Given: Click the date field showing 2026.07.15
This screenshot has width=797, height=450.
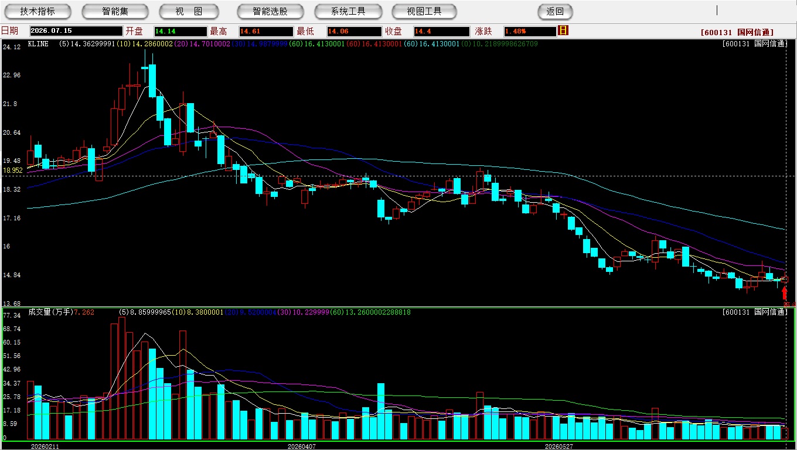Looking at the screenshot, I should 76,31.
